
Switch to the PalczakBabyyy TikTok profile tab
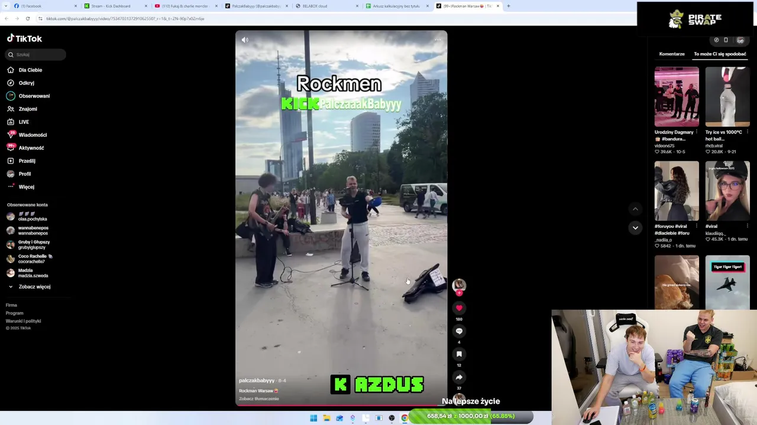(256, 6)
